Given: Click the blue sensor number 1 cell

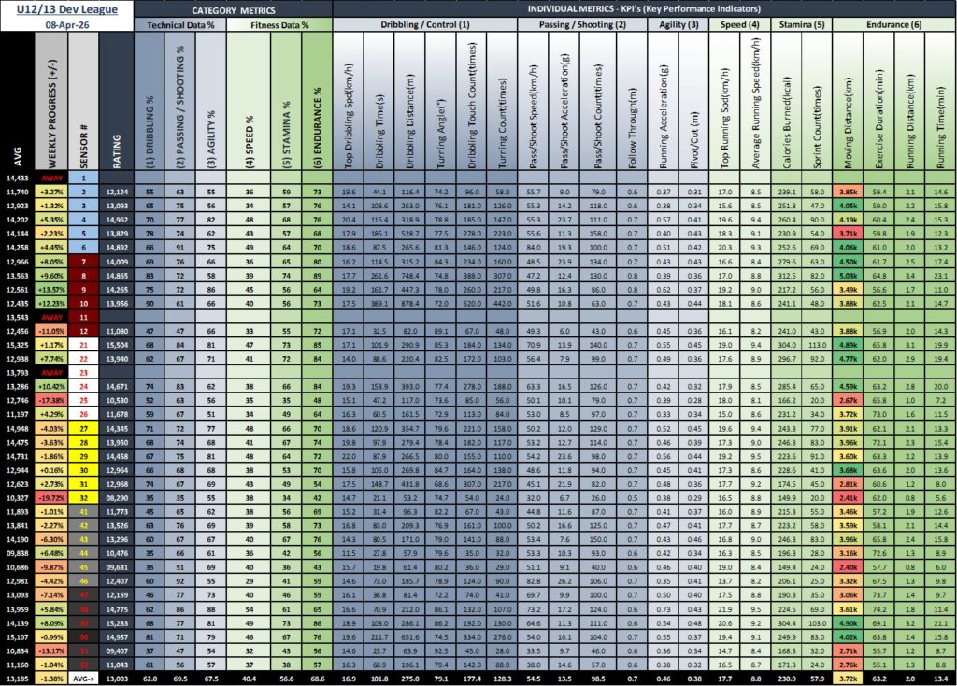Looking at the screenshot, I should click(x=82, y=177).
